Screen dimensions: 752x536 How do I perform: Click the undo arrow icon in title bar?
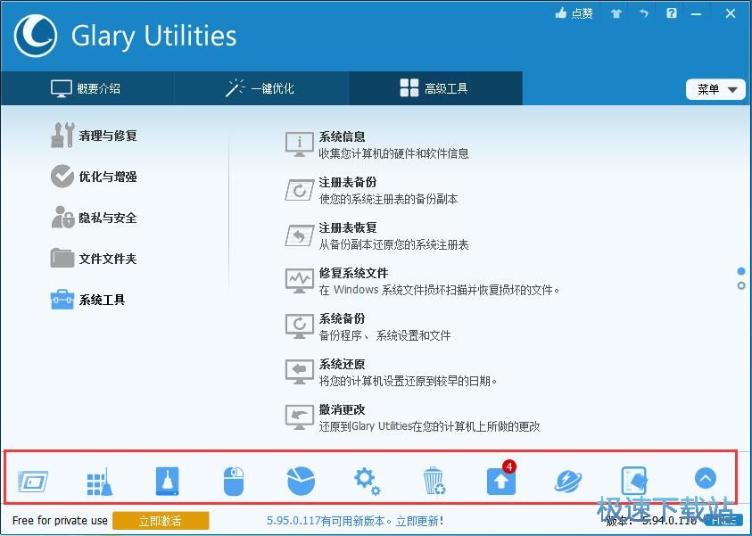click(643, 13)
